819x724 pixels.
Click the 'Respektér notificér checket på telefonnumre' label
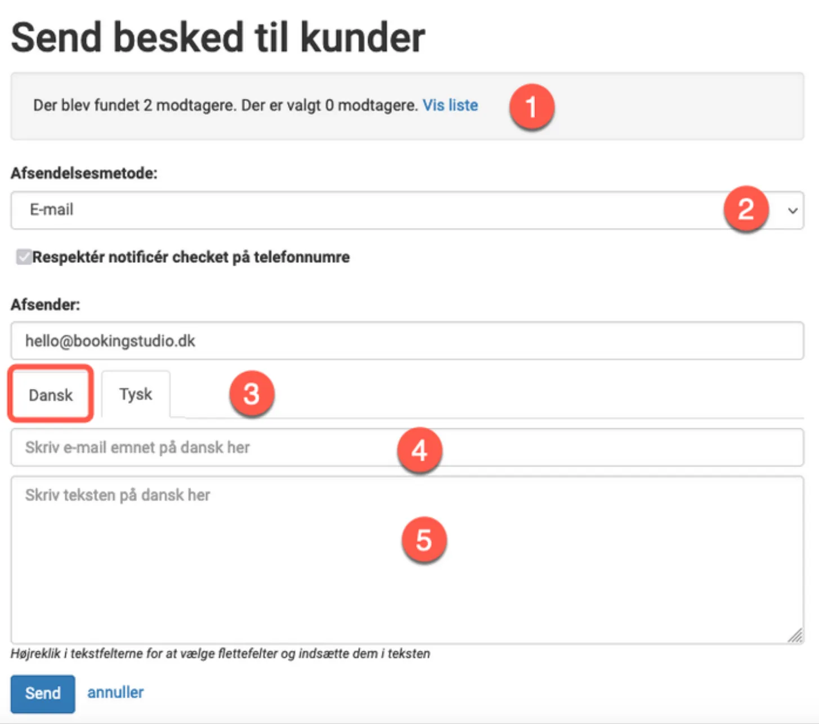[191, 257]
